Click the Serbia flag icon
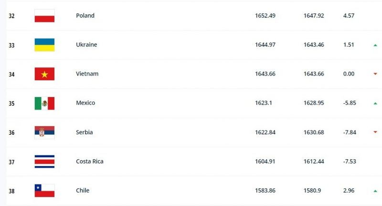The height and width of the screenshot is (206, 382). (x=44, y=132)
